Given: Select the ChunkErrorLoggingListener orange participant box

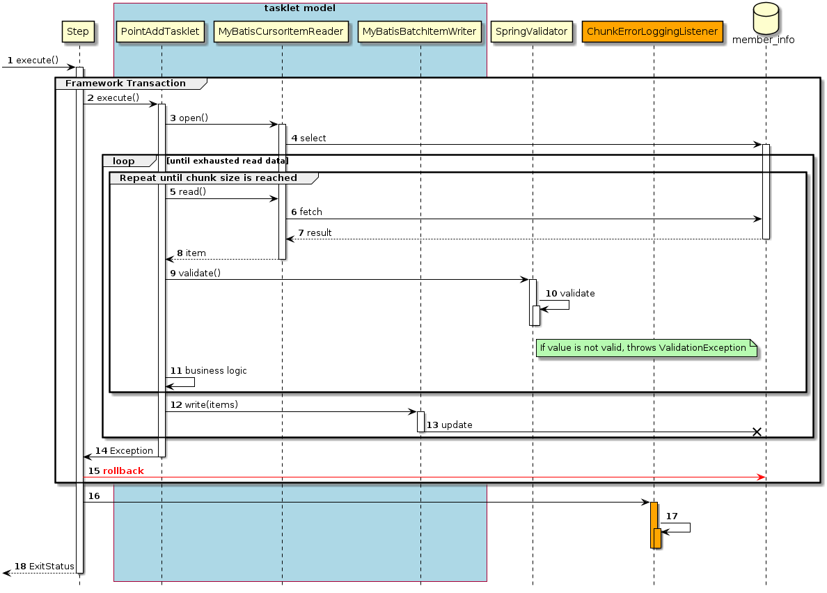Looking at the screenshot, I should [652, 31].
